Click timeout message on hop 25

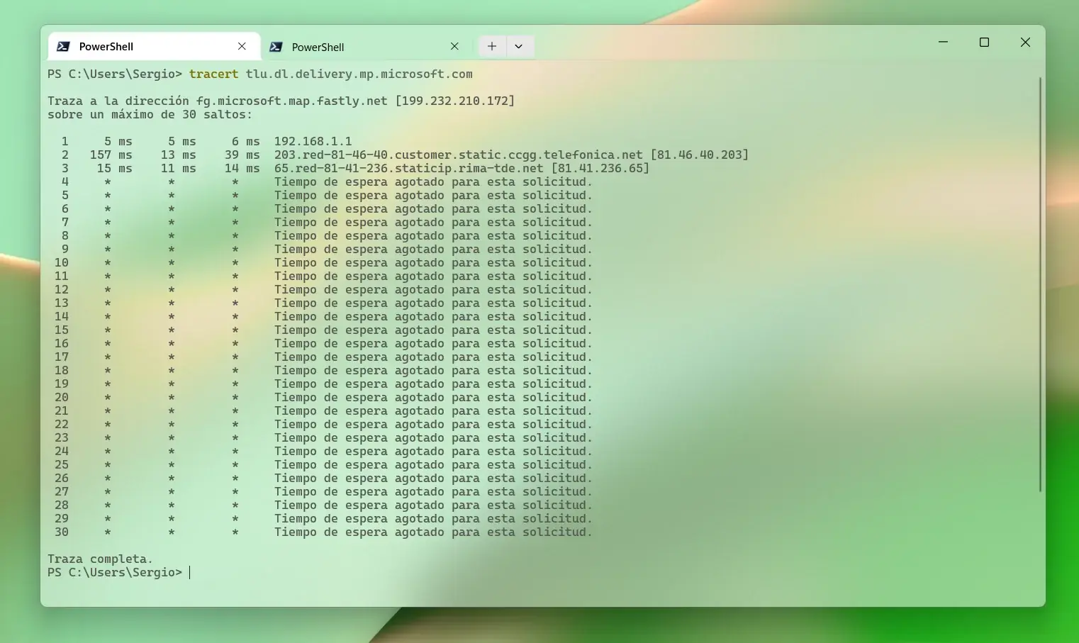[433, 464]
